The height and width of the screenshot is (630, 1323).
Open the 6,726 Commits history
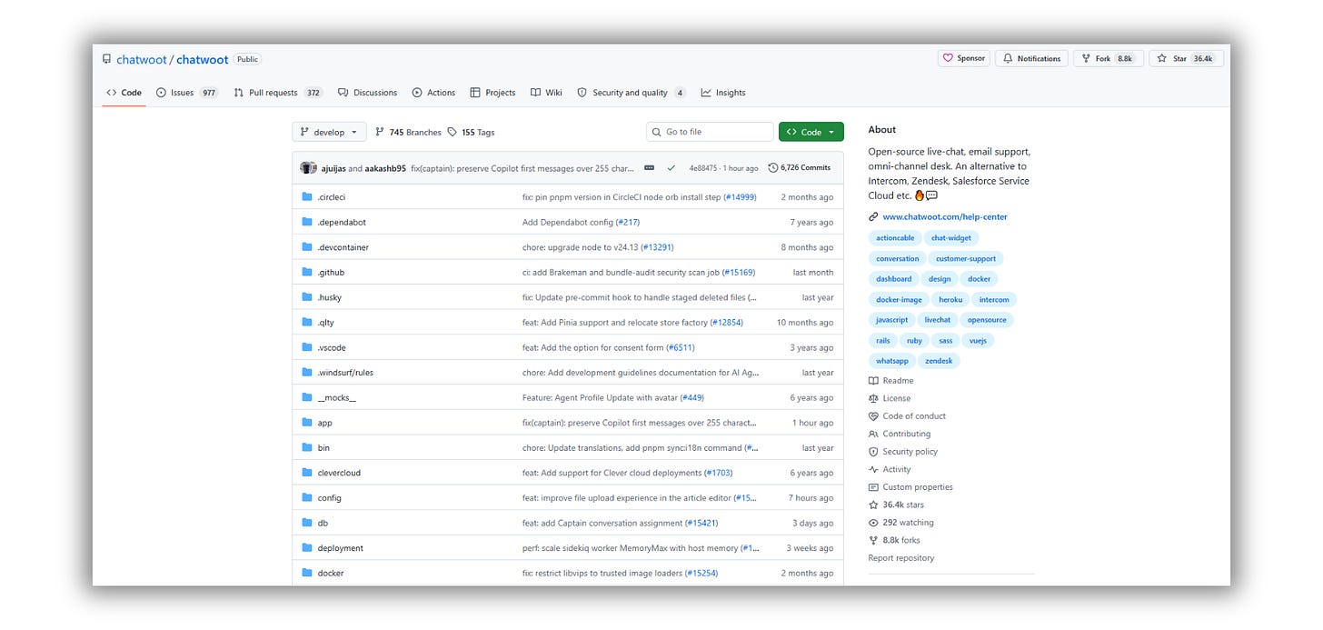[x=800, y=168]
